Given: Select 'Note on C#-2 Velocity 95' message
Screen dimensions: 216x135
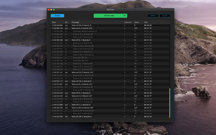Looking at the screenshot, I should tap(83, 75).
